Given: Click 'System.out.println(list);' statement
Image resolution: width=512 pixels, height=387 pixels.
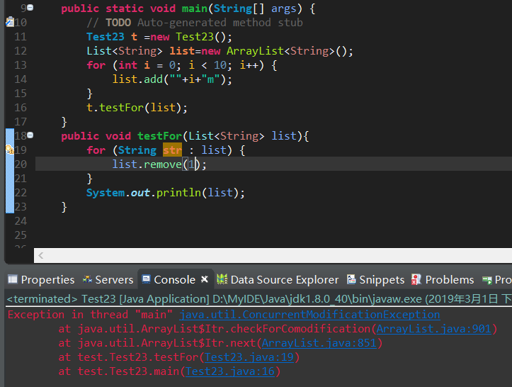Looking at the screenshot, I should pyautogui.click(x=166, y=193).
